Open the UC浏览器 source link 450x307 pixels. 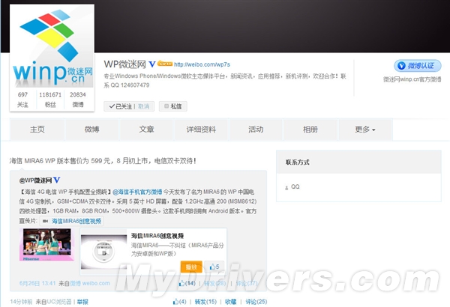pyautogui.click(x=59, y=302)
